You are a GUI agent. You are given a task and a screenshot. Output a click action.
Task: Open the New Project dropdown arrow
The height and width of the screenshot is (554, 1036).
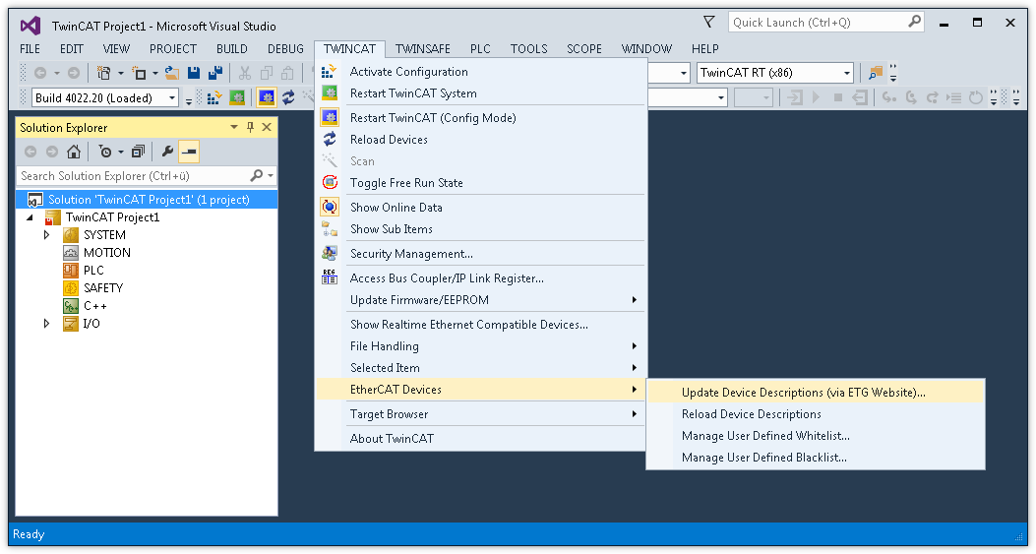pyautogui.click(x=121, y=73)
